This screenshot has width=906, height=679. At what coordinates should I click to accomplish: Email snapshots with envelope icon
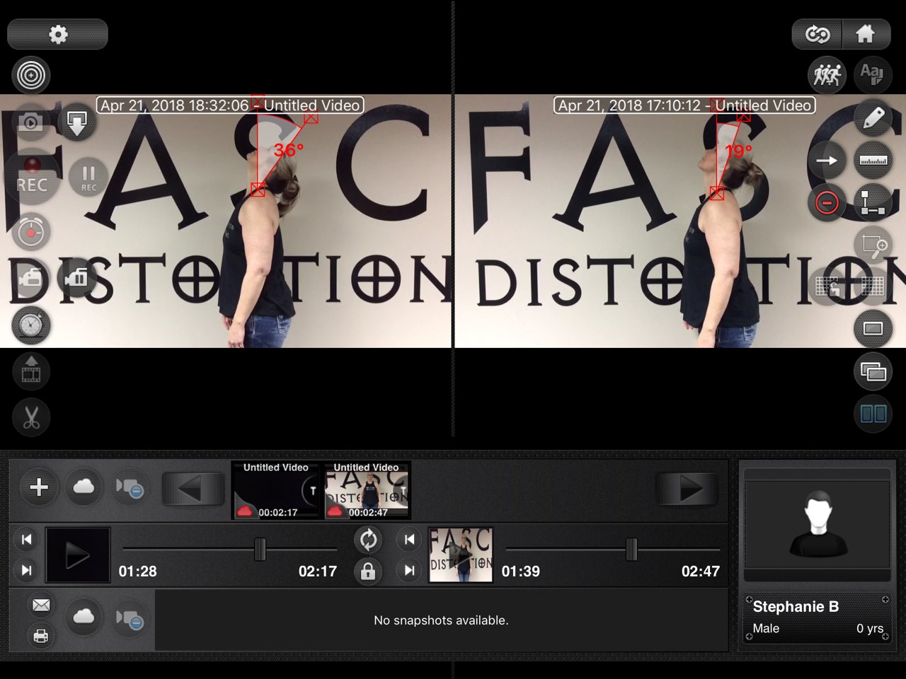41,605
